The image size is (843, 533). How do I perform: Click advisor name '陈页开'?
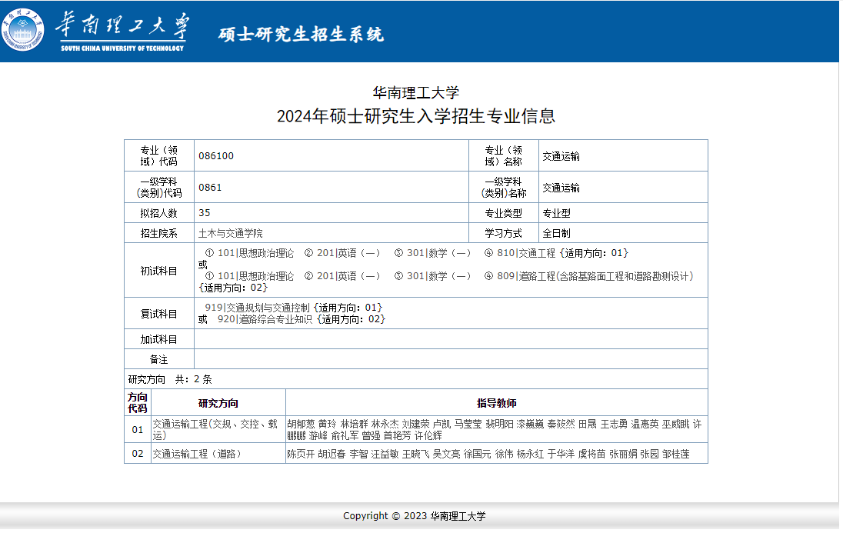[x=301, y=454]
